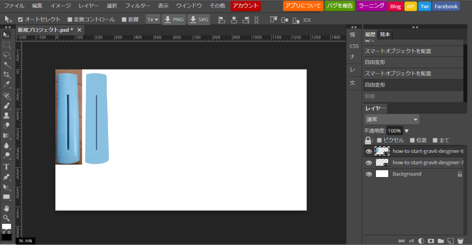Screen dimensions: 472x245
Task: Click align top edges icon
Action: tap(273, 20)
